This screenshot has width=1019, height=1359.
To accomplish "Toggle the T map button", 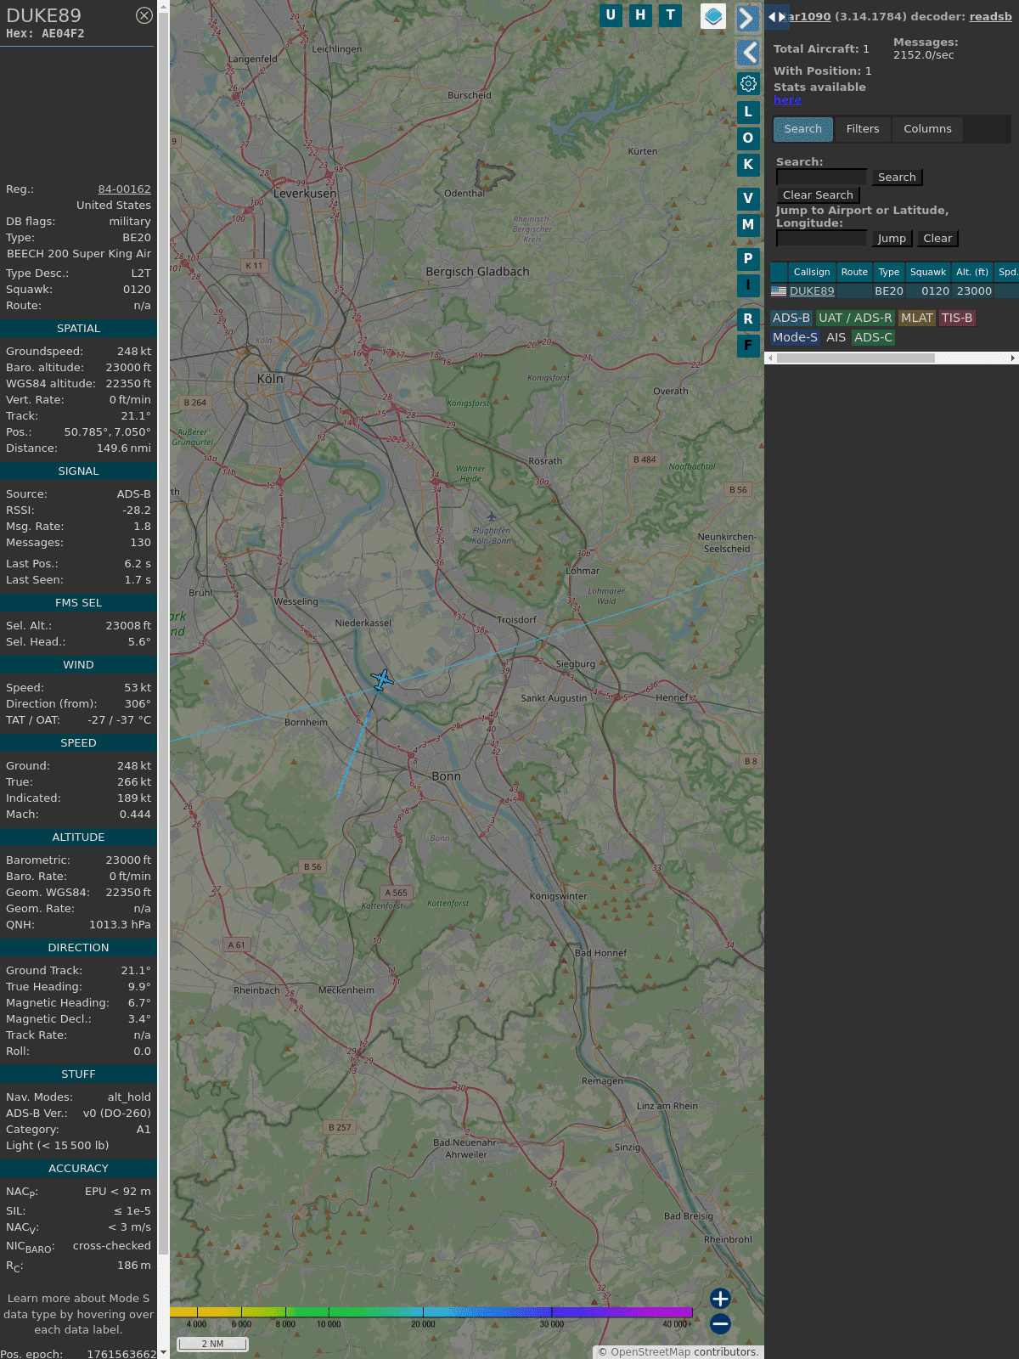I will point(671,15).
